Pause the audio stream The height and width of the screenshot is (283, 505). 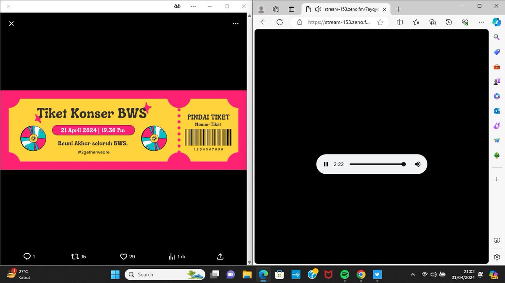[326, 164]
